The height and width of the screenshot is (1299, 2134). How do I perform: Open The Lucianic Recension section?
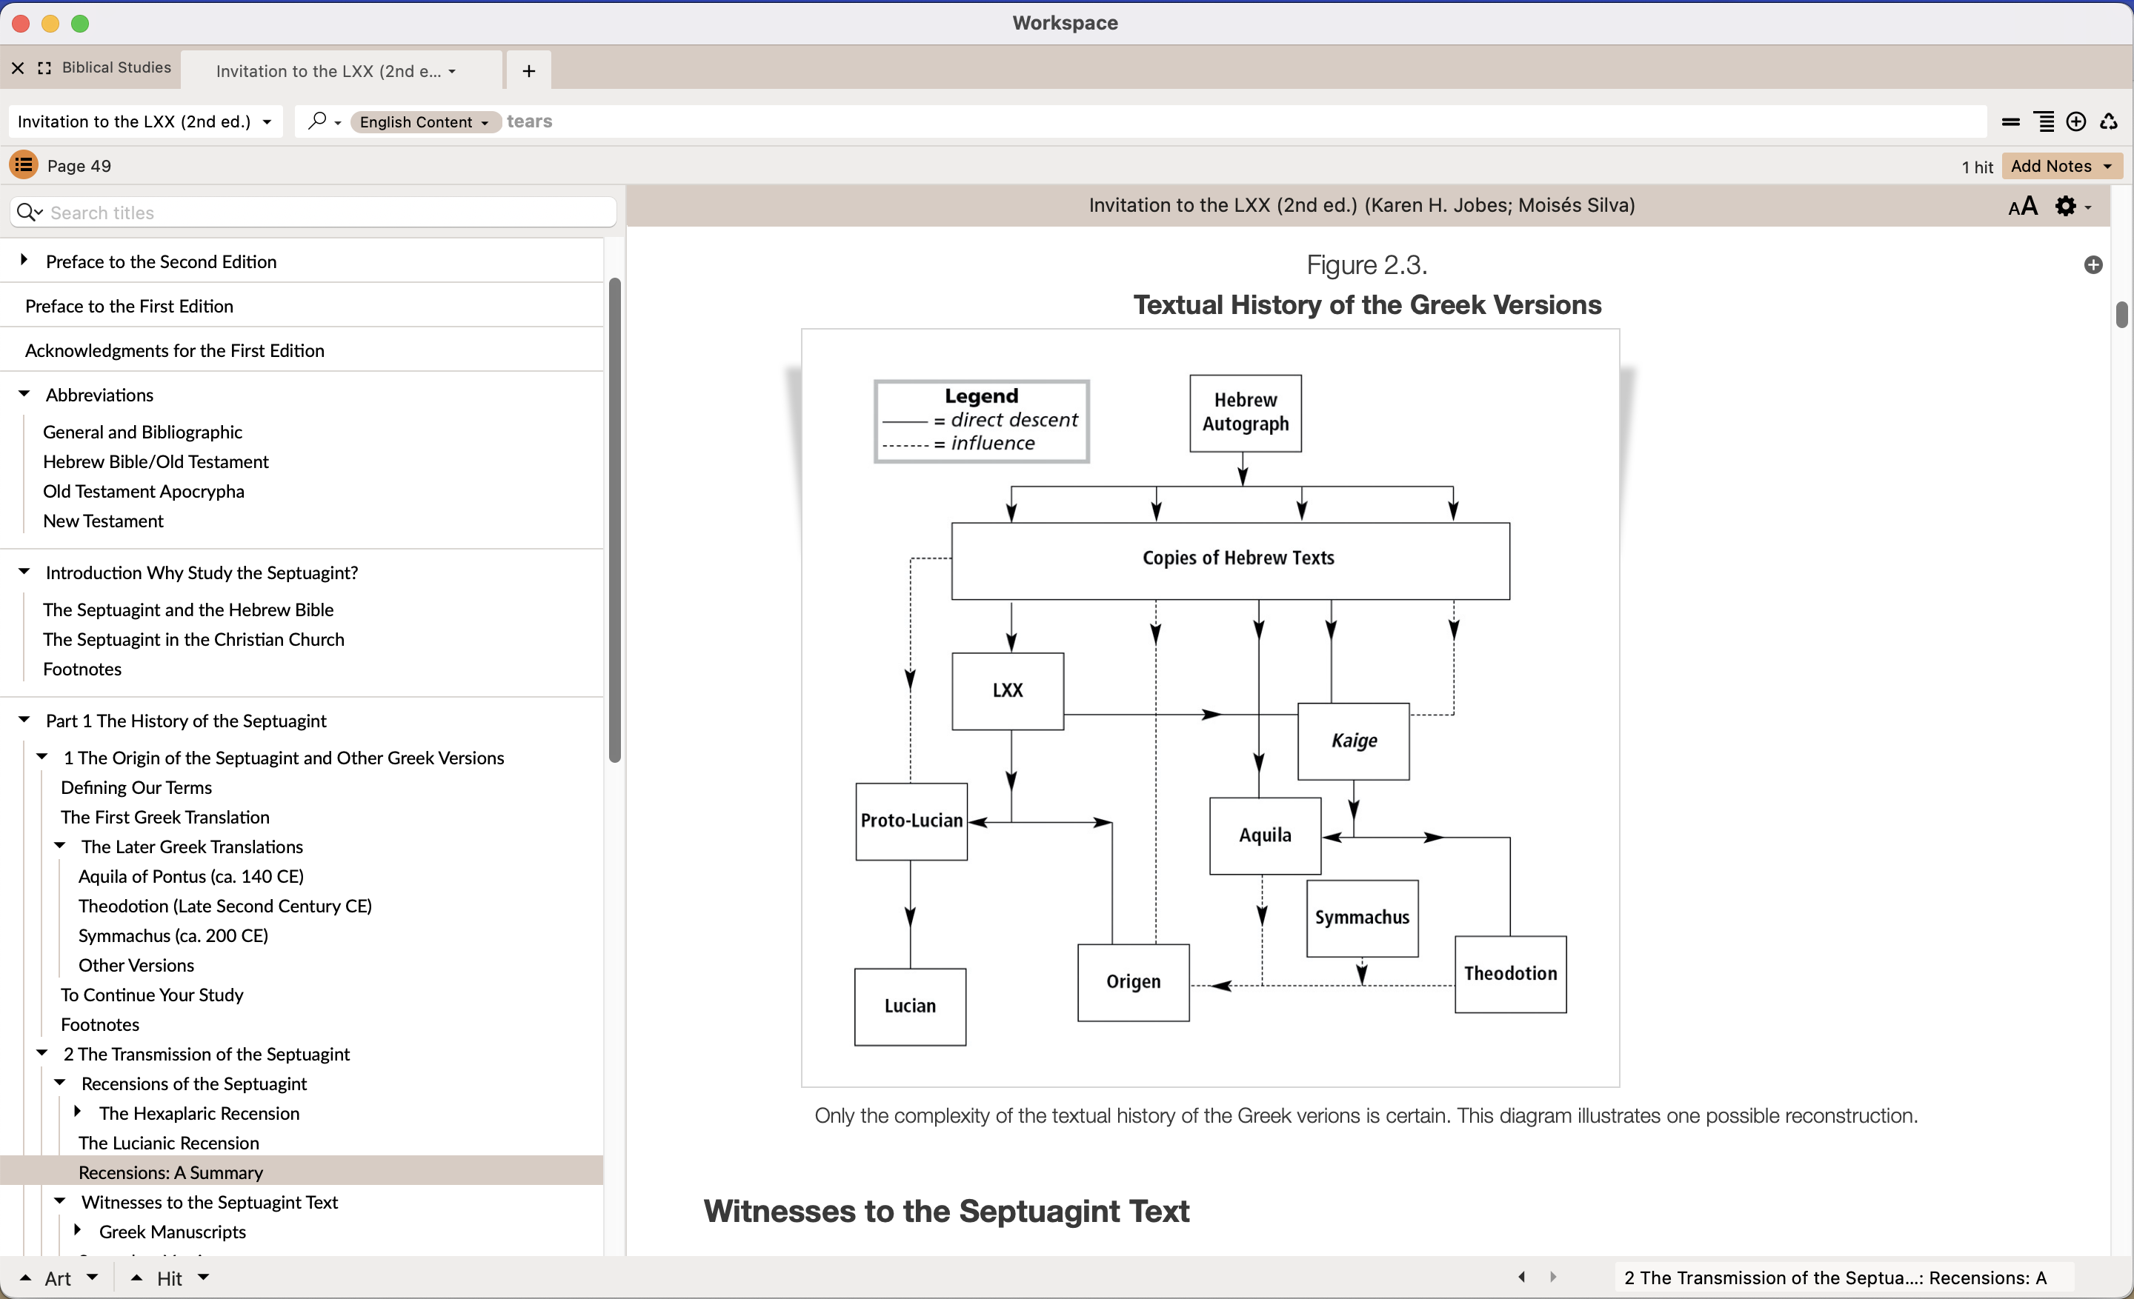pos(168,1142)
